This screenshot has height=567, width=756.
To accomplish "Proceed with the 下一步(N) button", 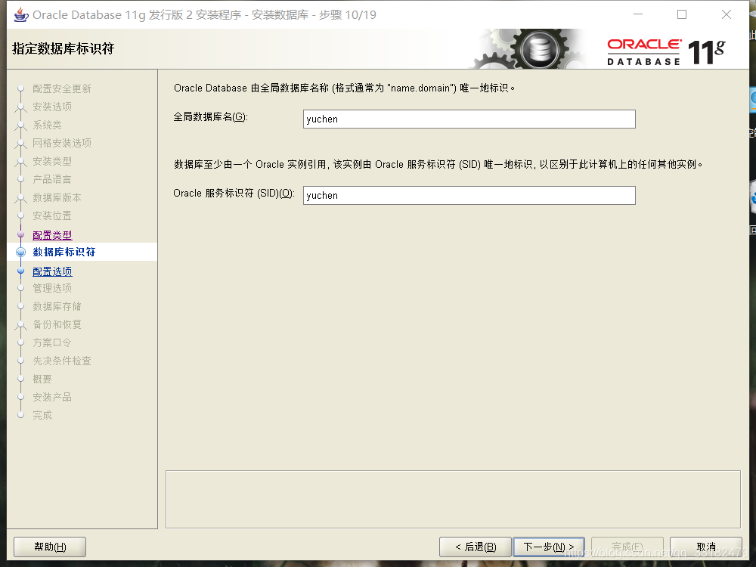I will tap(549, 547).
